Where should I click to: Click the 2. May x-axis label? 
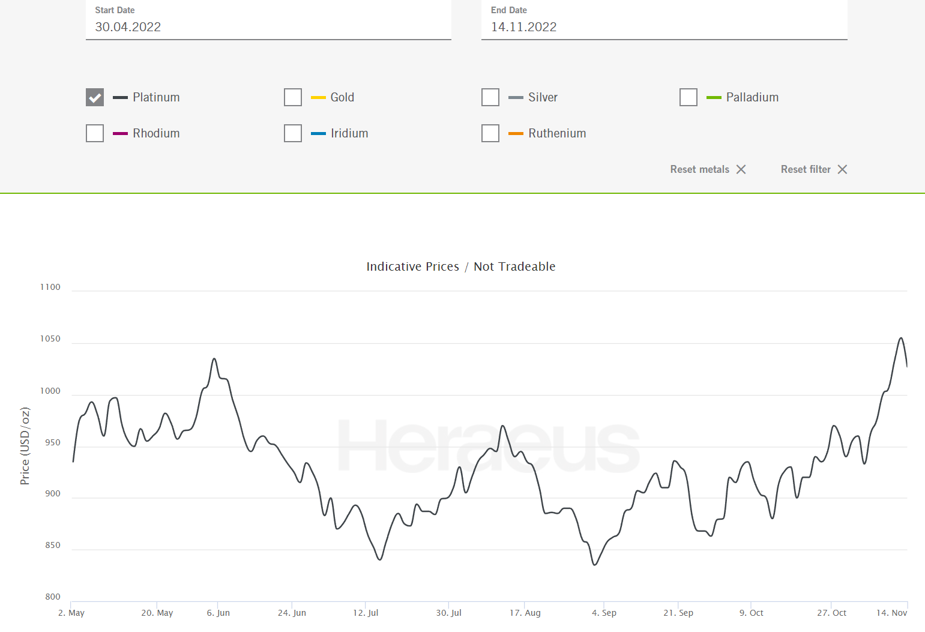click(x=71, y=613)
